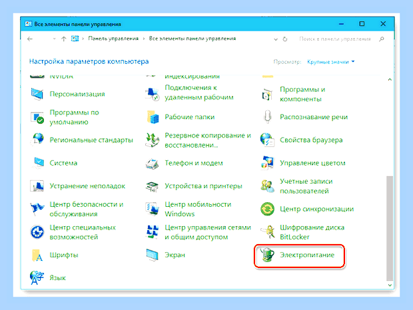Click the search magnifier icon
This screenshot has width=413, height=310.
pyautogui.click(x=382, y=39)
